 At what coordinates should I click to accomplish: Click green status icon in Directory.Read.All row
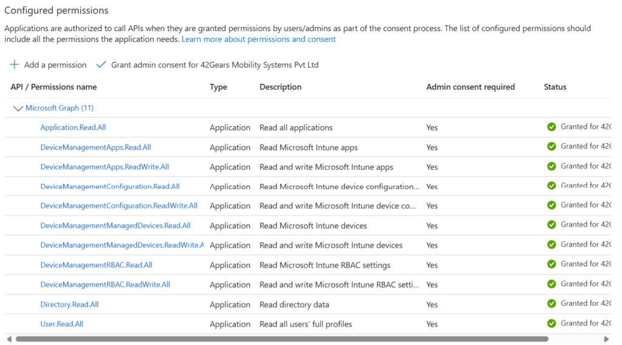click(x=552, y=304)
